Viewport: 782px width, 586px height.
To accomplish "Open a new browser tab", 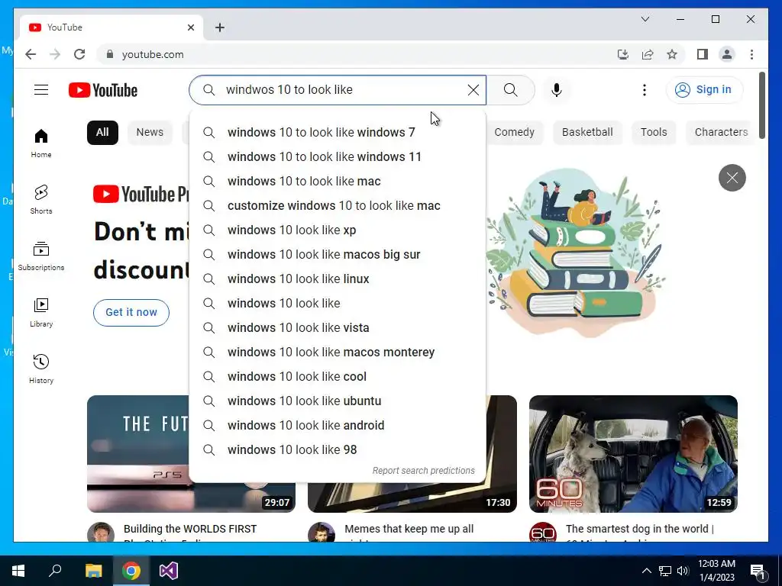I will coord(219,27).
